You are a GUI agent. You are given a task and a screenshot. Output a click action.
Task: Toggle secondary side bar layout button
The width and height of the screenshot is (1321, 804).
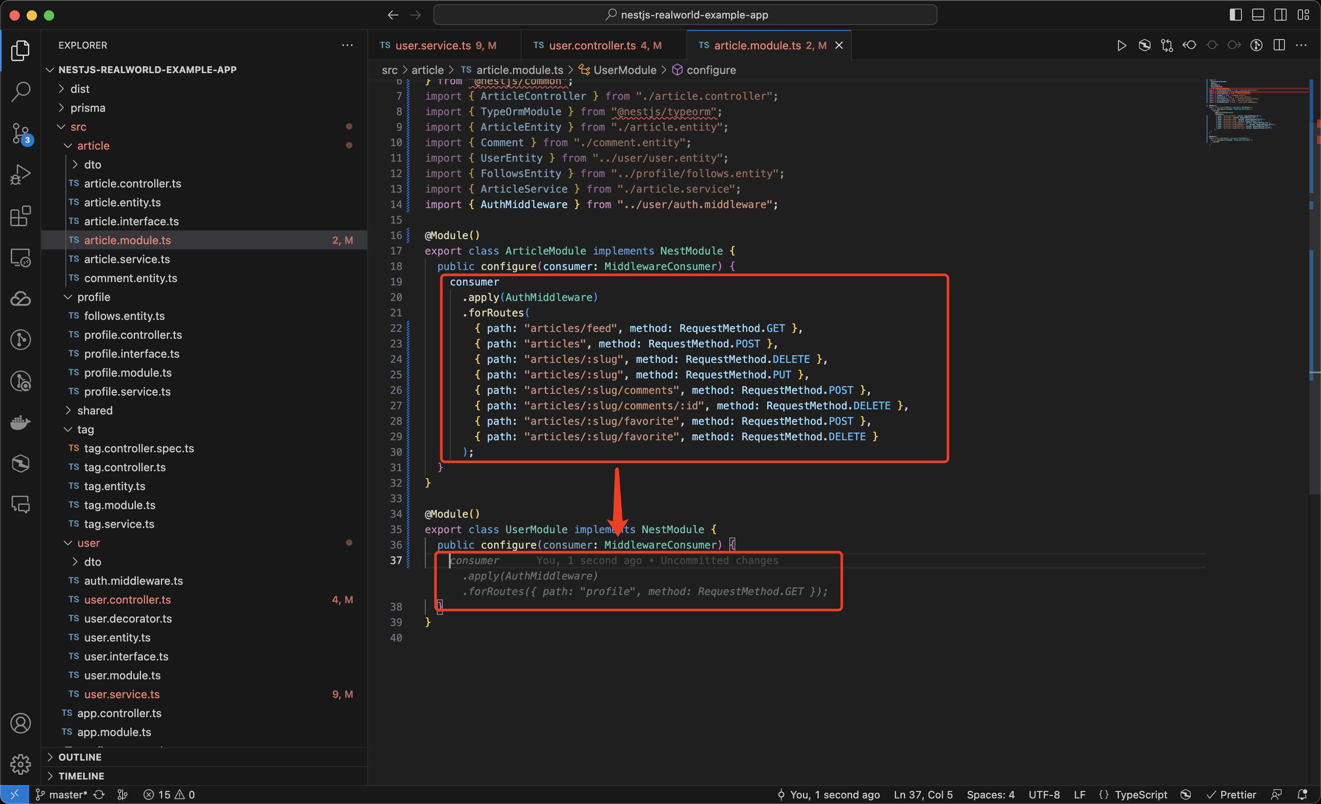[x=1281, y=15]
